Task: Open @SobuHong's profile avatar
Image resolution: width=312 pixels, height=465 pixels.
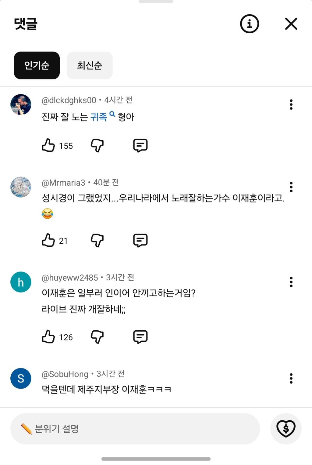Action: click(x=21, y=379)
